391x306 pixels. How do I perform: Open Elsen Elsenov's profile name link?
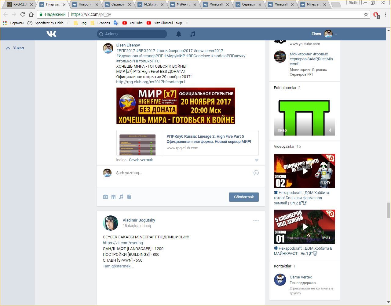tap(128, 45)
